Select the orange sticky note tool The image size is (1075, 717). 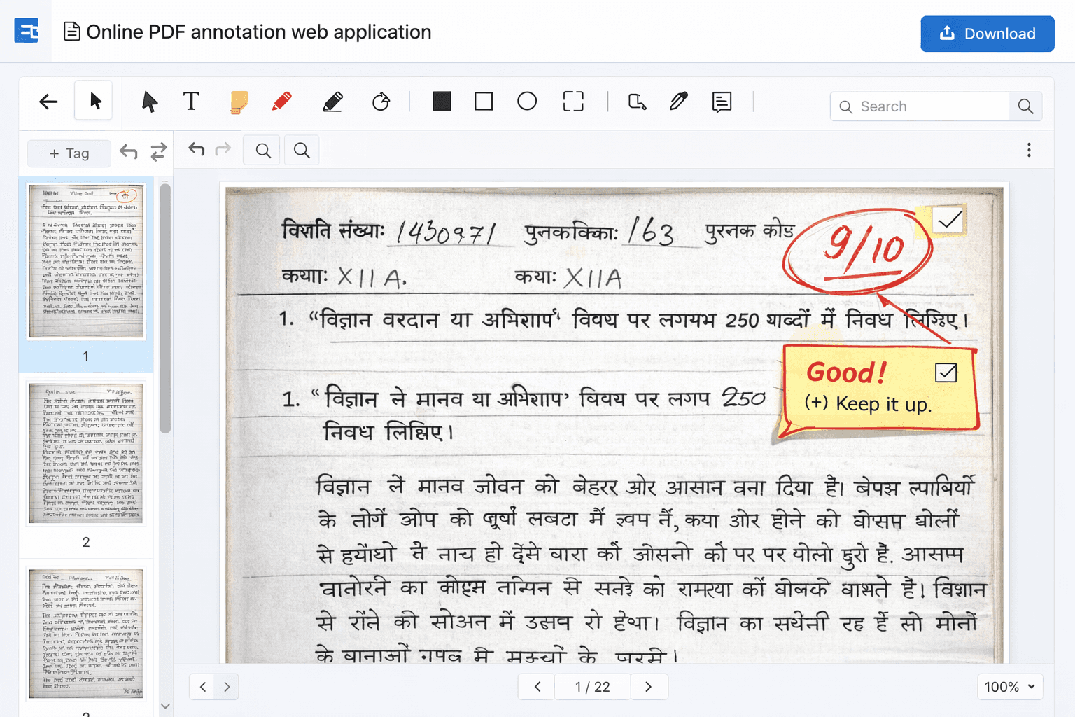239,102
